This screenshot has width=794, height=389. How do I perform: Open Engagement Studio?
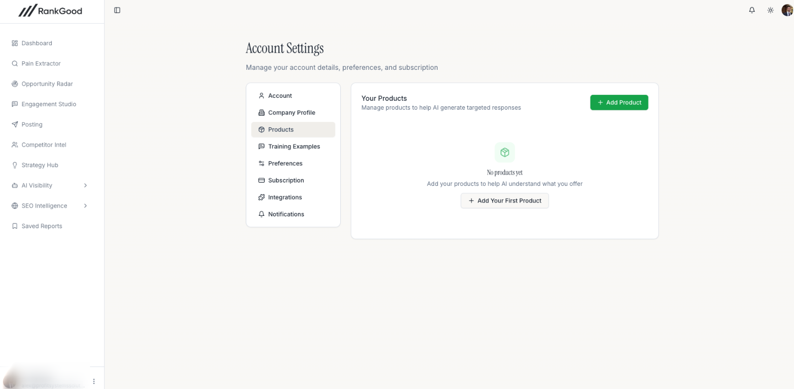pyautogui.click(x=49, y=104)
